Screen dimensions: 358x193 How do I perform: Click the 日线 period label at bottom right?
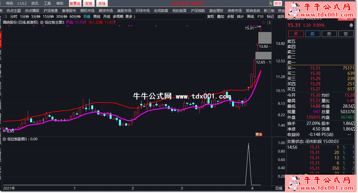[x=279, y=188]
